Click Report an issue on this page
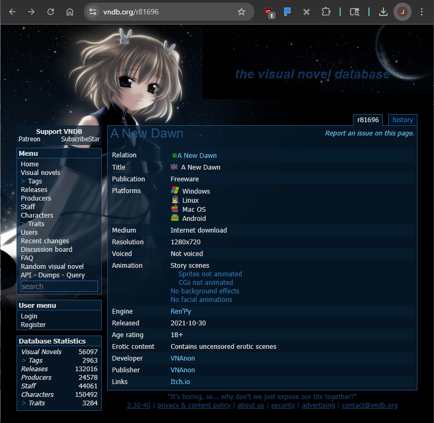The width and height of the screenshot is (434, 423). [369, 133]
